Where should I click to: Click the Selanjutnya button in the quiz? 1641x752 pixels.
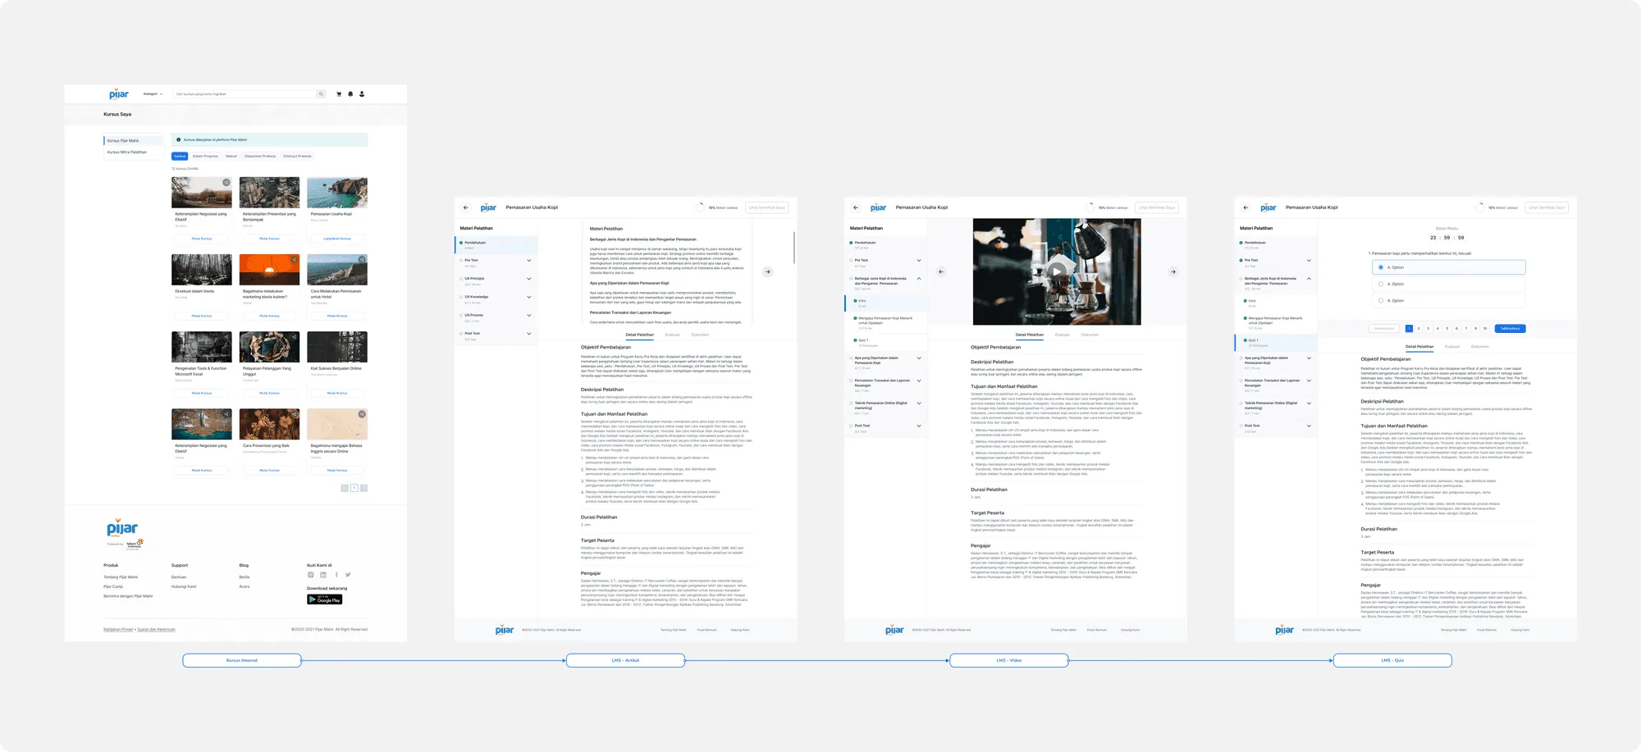coord(1510,328)
